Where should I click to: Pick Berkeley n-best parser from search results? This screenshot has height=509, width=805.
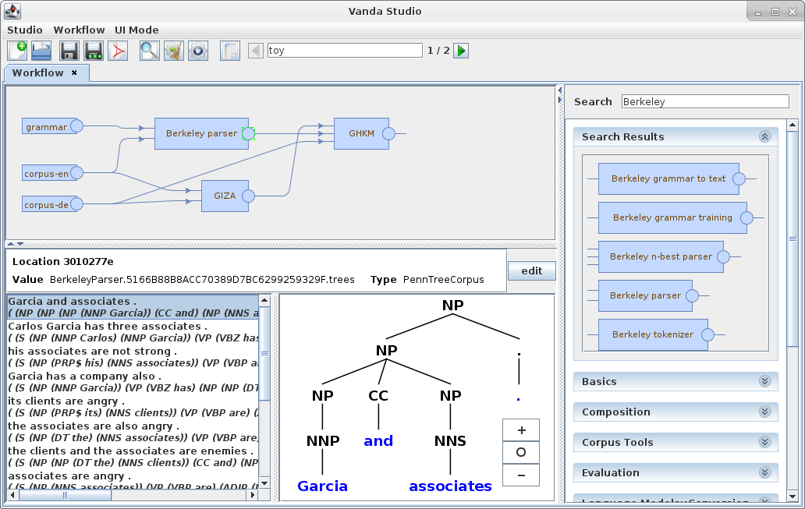click(661, 256)
